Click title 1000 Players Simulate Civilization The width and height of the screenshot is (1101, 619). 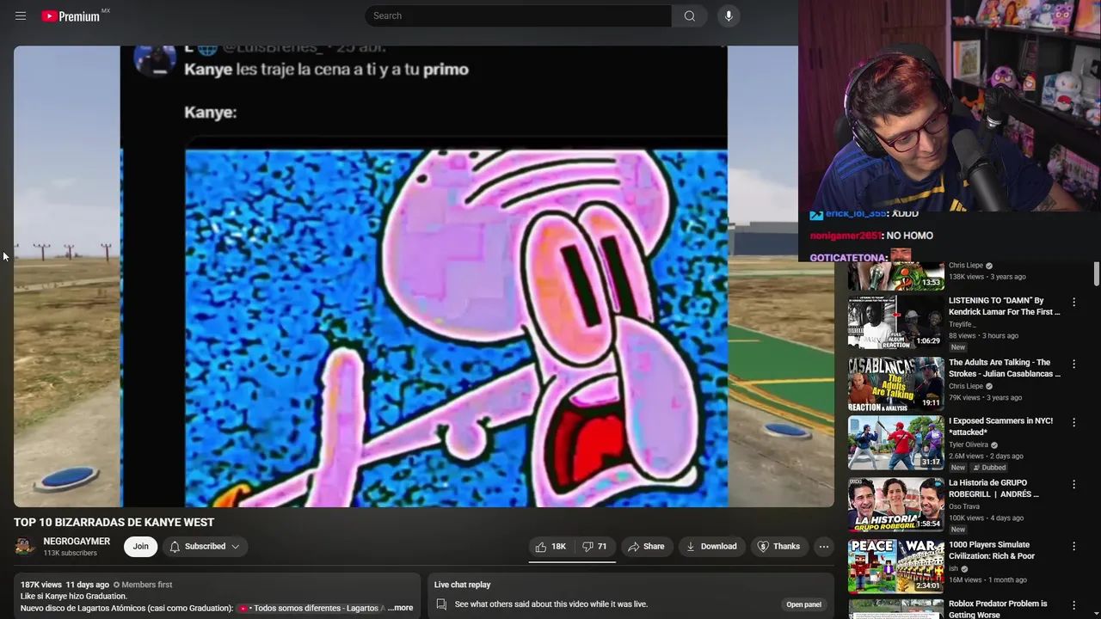992,550
